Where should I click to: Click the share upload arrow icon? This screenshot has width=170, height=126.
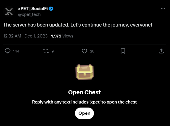coord(161,51)
